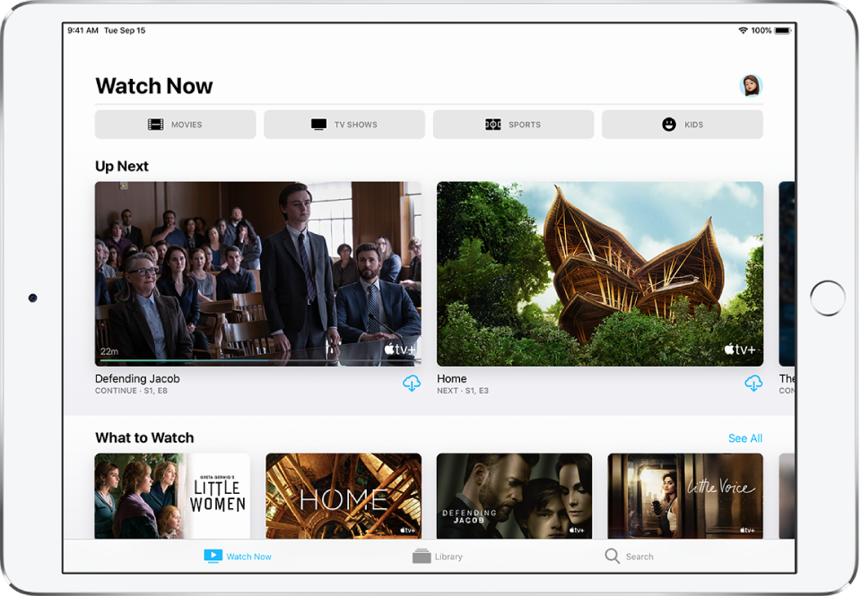This screenshot has width=861, height=596.
Task: Click the Library stack icon
Action: [422, 556]
